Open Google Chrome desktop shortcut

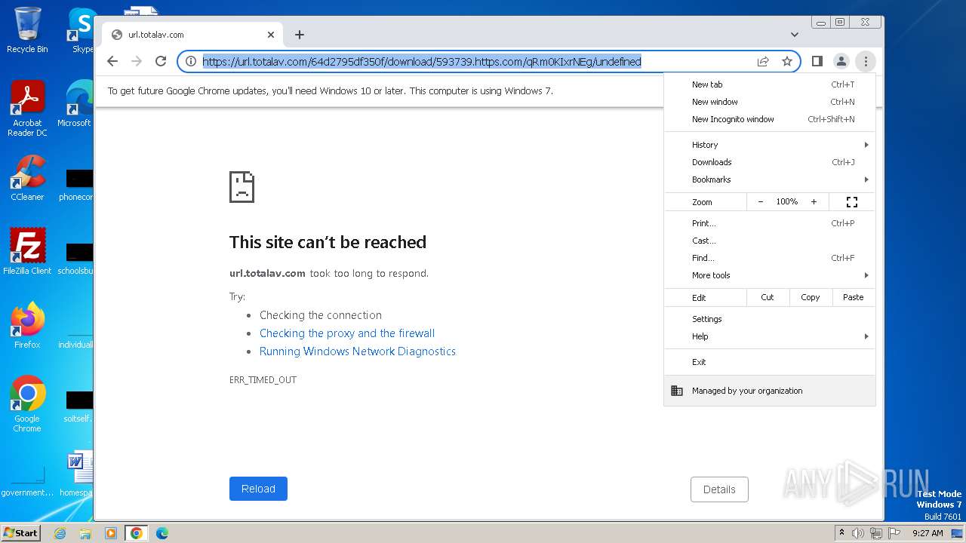27,404
